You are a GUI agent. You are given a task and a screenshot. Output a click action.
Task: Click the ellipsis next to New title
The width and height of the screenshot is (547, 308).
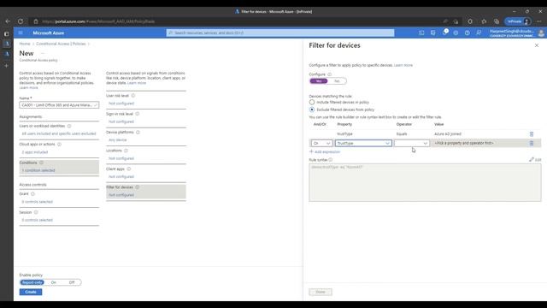pos(43,53)
